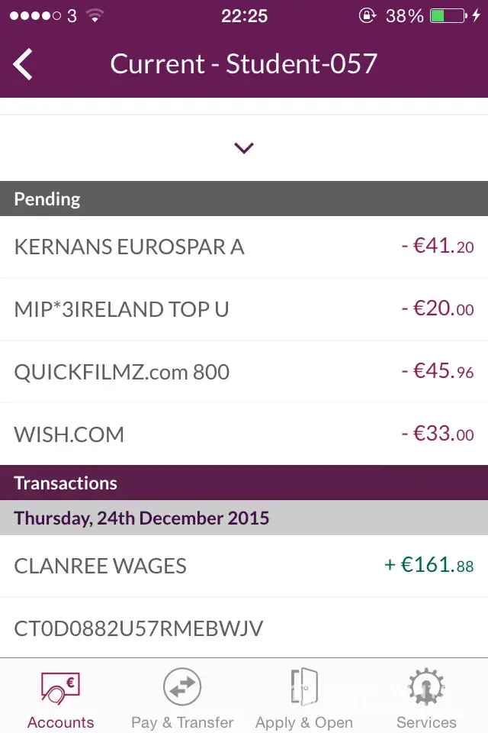Viewport: 488px width, 733px height.
Task: Tap the back arrow icon
Action: 24,64
